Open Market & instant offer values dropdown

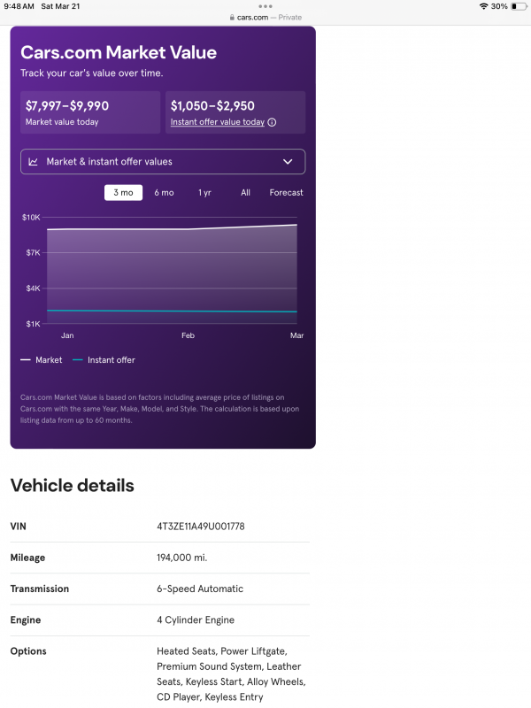163,162
